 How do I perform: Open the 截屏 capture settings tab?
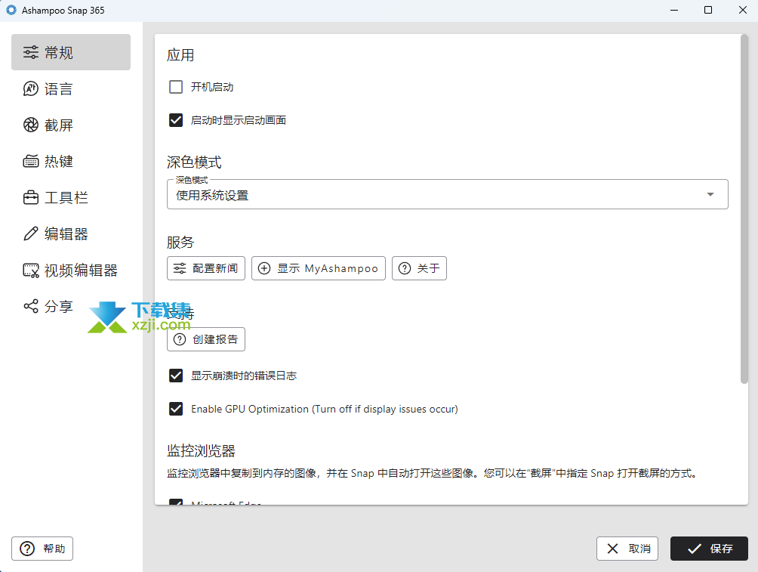coord(70,125)
